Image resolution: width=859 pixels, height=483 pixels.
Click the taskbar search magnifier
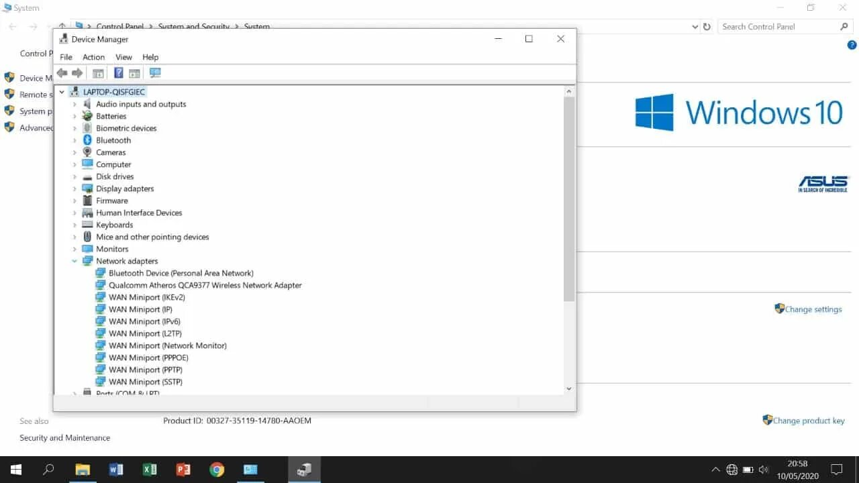click(x=48, y=470)
